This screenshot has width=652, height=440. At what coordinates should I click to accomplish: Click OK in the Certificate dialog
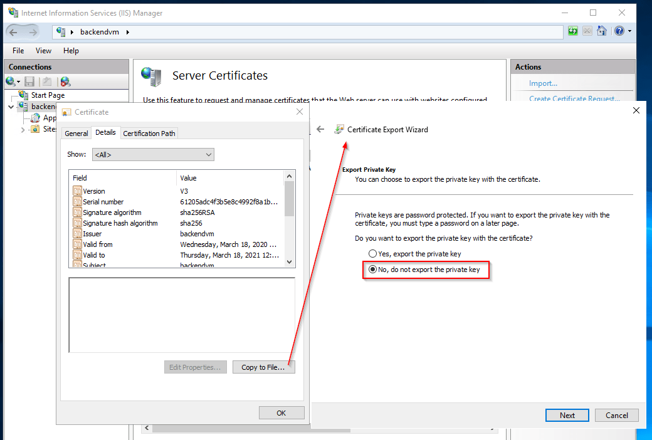pos(281,413)
